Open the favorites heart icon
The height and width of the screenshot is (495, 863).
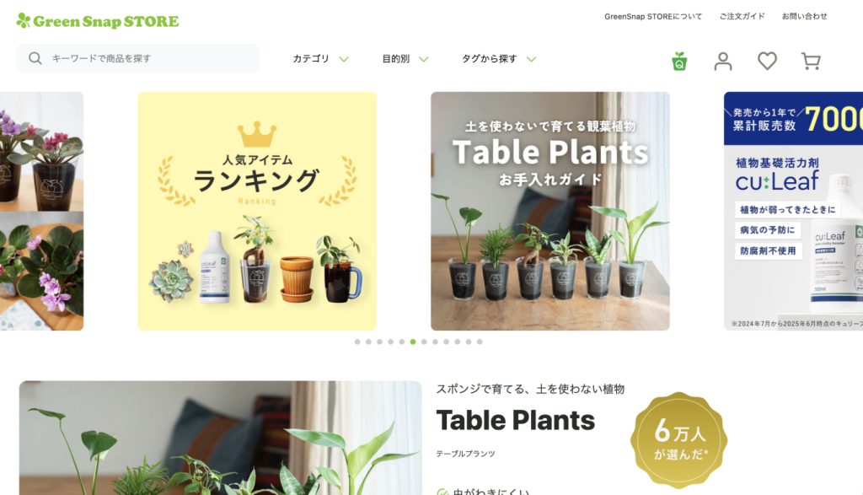click(767, 61)
